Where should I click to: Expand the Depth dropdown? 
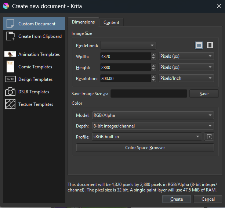pos(152,126)
